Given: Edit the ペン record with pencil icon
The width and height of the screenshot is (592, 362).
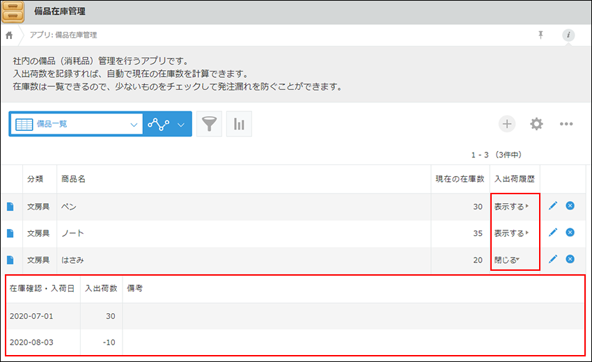Looking at the screenshot, I should (x=553, y=206).
